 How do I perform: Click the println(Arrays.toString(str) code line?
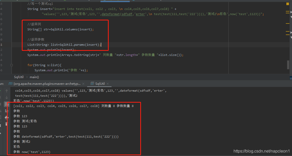tap(105, 55)
